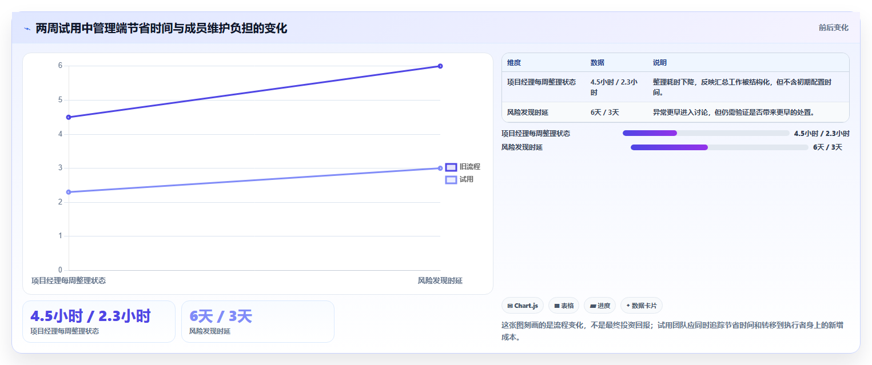
Task: Click the 项目经理每周整理状态 progress bar
Action: coord(706,133)
